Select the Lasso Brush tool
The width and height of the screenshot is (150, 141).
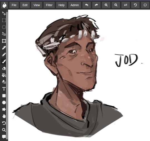[x=4, y=82]
